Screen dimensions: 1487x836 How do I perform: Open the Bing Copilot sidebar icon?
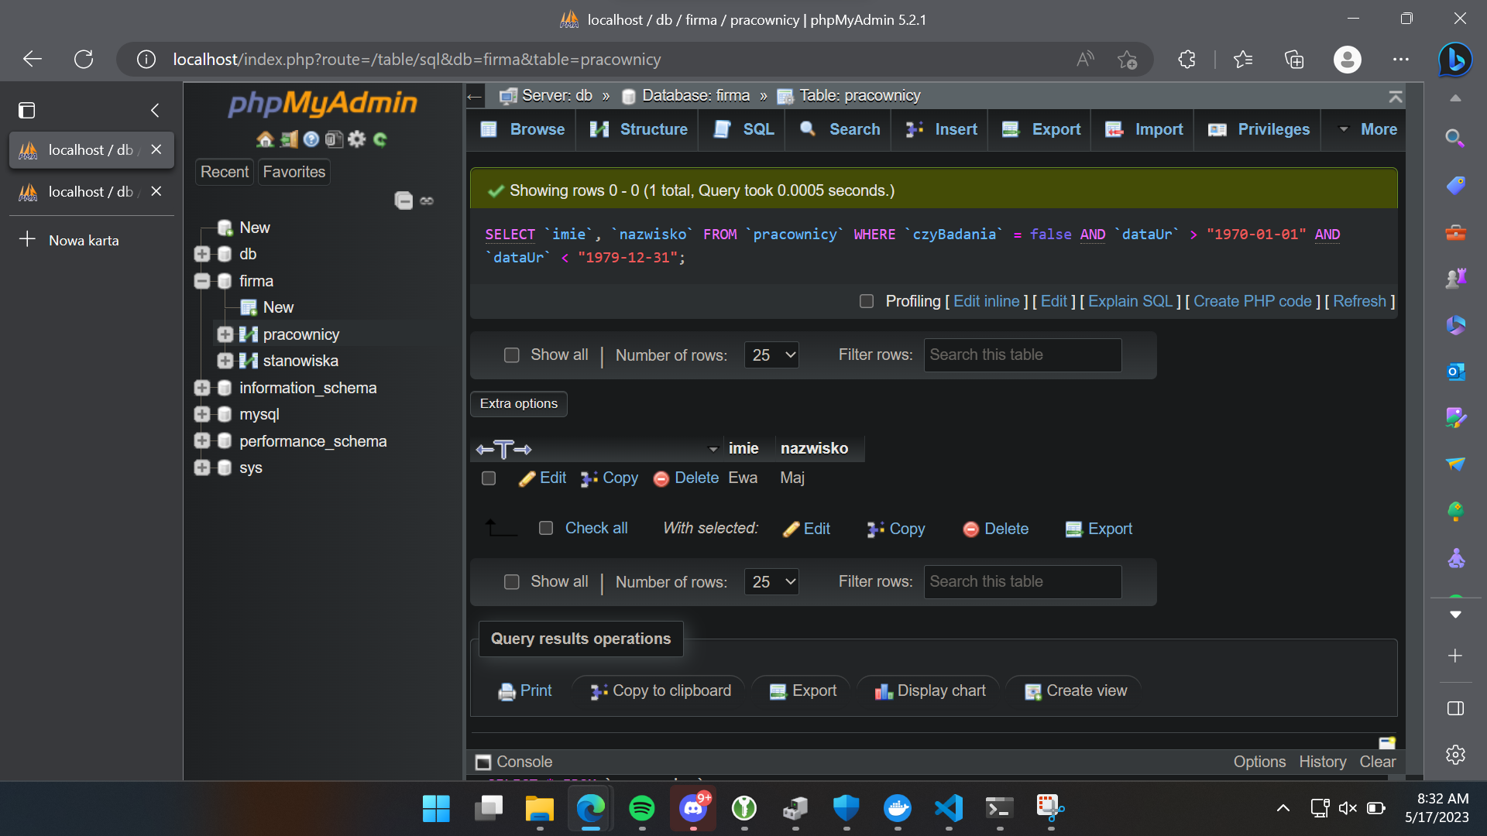coord(1455,60)
